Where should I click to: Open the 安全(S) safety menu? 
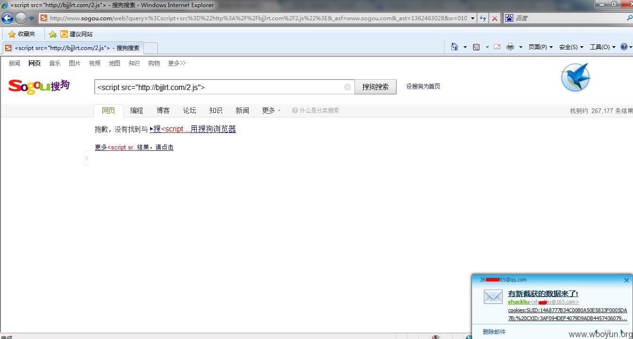[571, 47]
